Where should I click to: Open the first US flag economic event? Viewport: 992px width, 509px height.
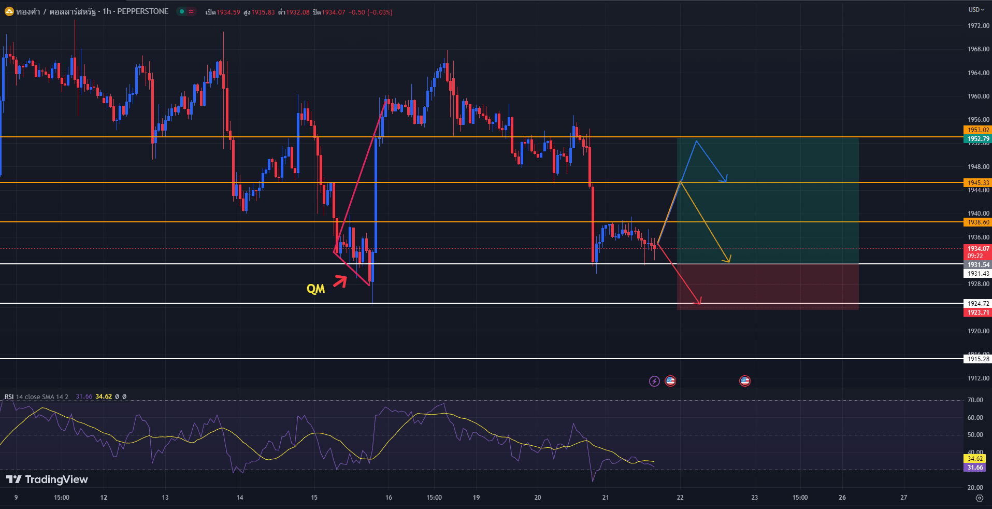[670, 381]
